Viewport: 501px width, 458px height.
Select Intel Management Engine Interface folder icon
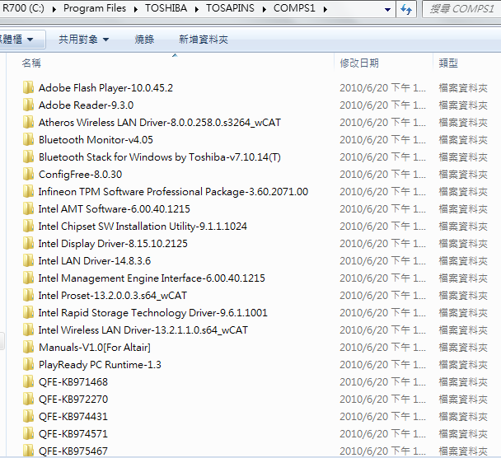tap(29, 278)
